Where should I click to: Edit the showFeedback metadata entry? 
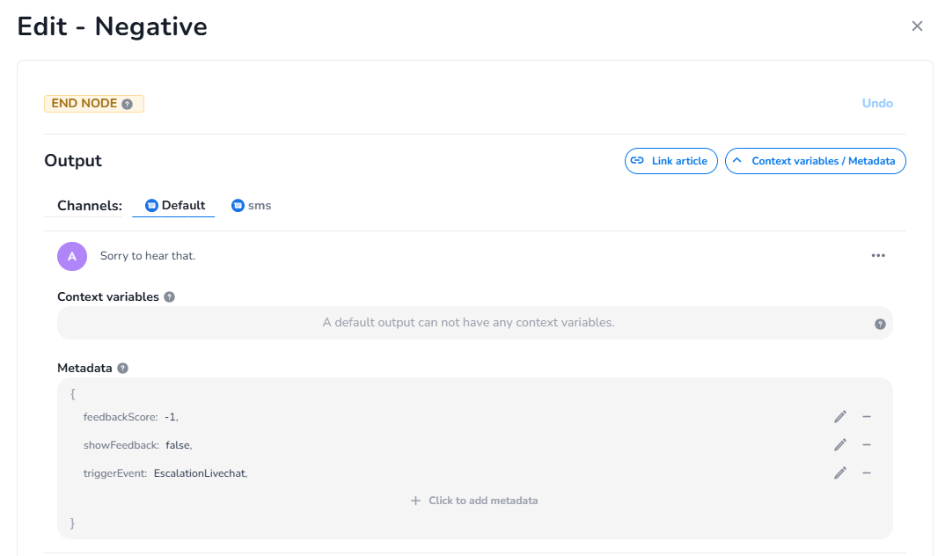tap(840, 445)
